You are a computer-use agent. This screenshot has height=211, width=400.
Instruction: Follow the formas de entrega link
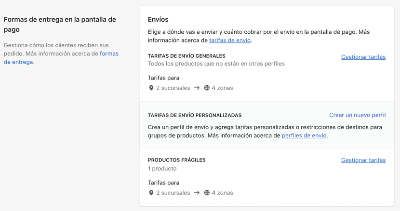click(x=109, y=54)
